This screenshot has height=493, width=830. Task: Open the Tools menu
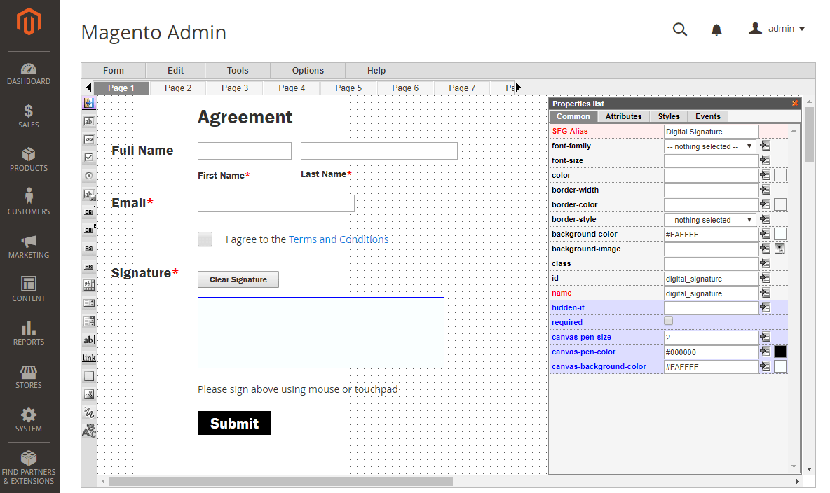(x=237, y=70)
